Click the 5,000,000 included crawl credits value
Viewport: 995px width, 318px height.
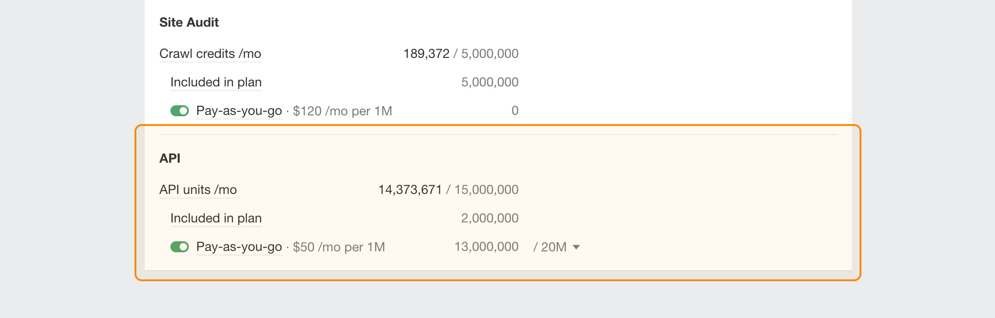click(x=490, y=82)
